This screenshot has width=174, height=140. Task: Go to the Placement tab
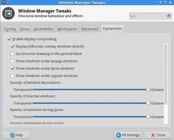point(90,29)
